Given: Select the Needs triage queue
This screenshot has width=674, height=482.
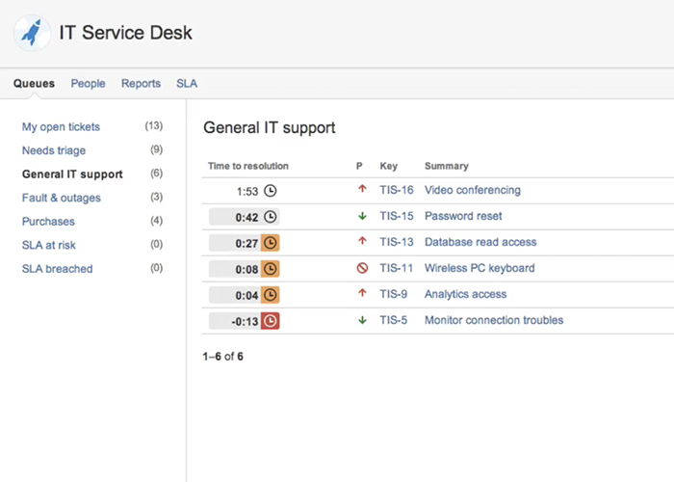Looking at the screenshot, I should [54, 150].
